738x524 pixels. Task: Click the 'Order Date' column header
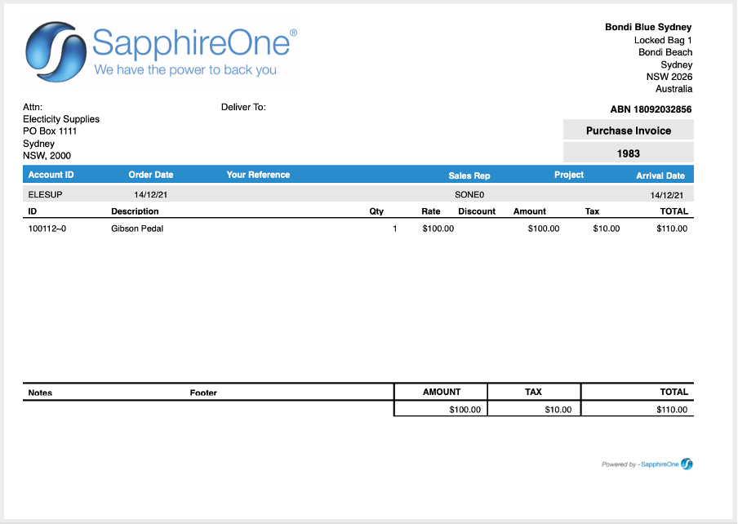(x=150, y=175)
